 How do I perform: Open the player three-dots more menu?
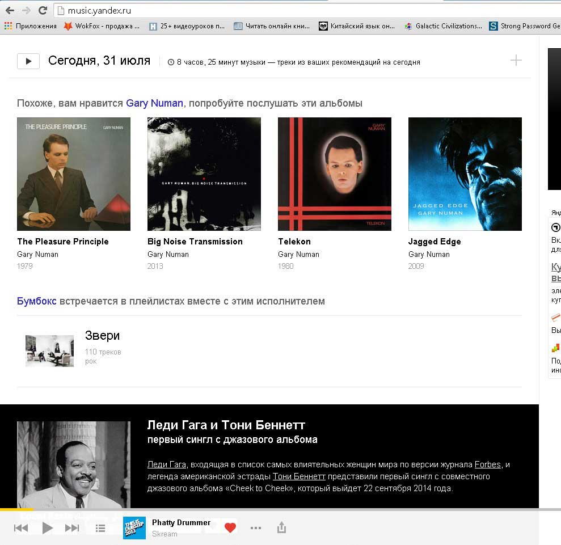point(255,528)
